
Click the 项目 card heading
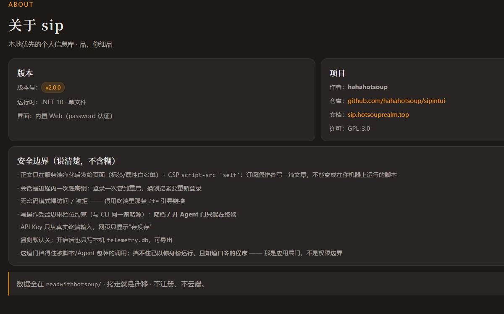[337, 73]
